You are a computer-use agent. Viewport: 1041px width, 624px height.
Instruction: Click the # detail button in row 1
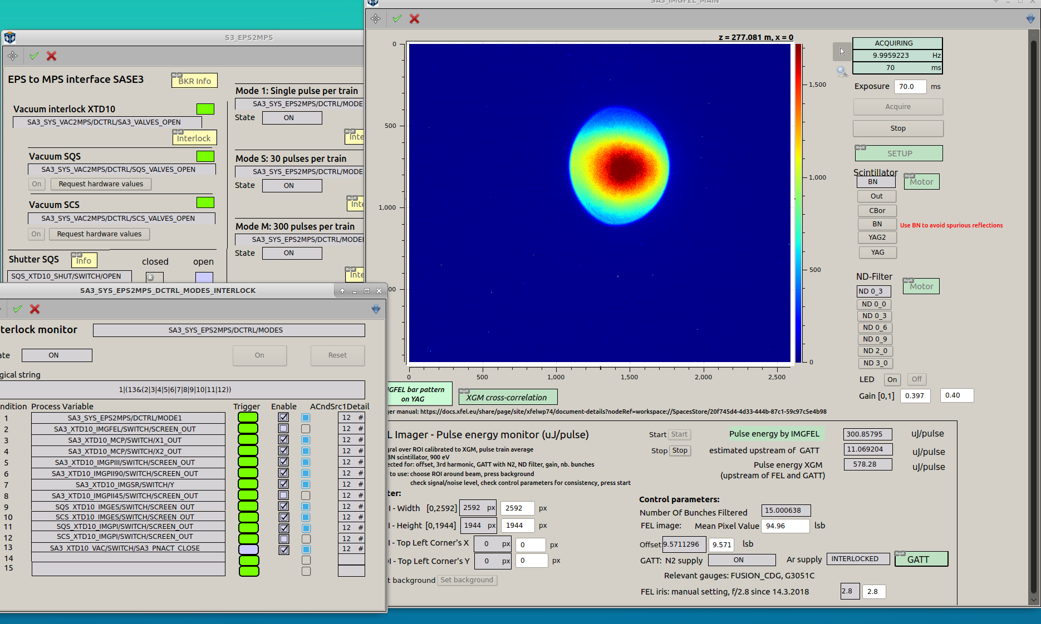pyautogui.click(x=361, y=418)
